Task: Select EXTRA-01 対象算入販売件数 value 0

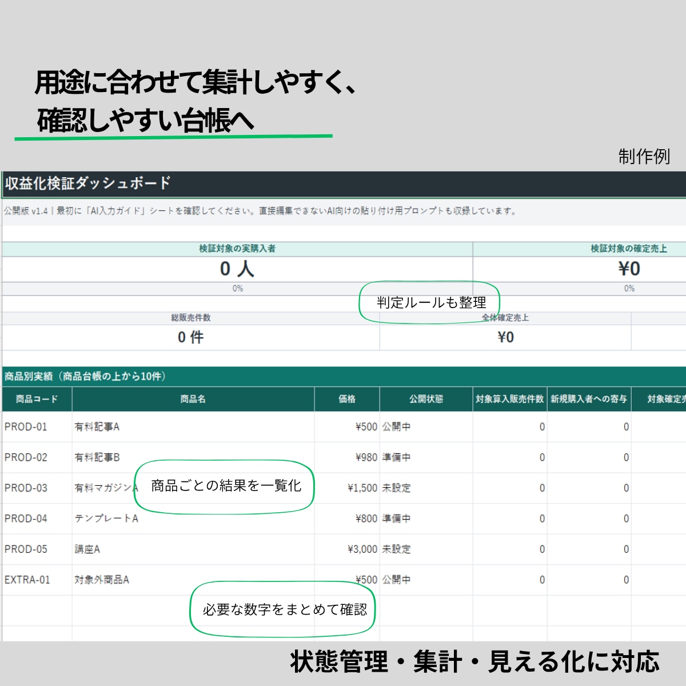Action: pos(510,580)
